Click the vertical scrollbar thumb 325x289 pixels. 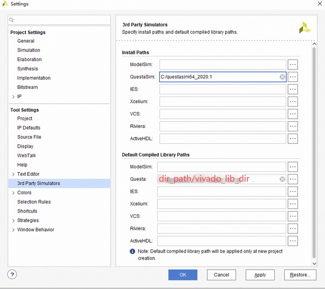[314, 153]
